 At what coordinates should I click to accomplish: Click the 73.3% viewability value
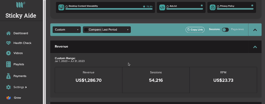tap(149, 7)
